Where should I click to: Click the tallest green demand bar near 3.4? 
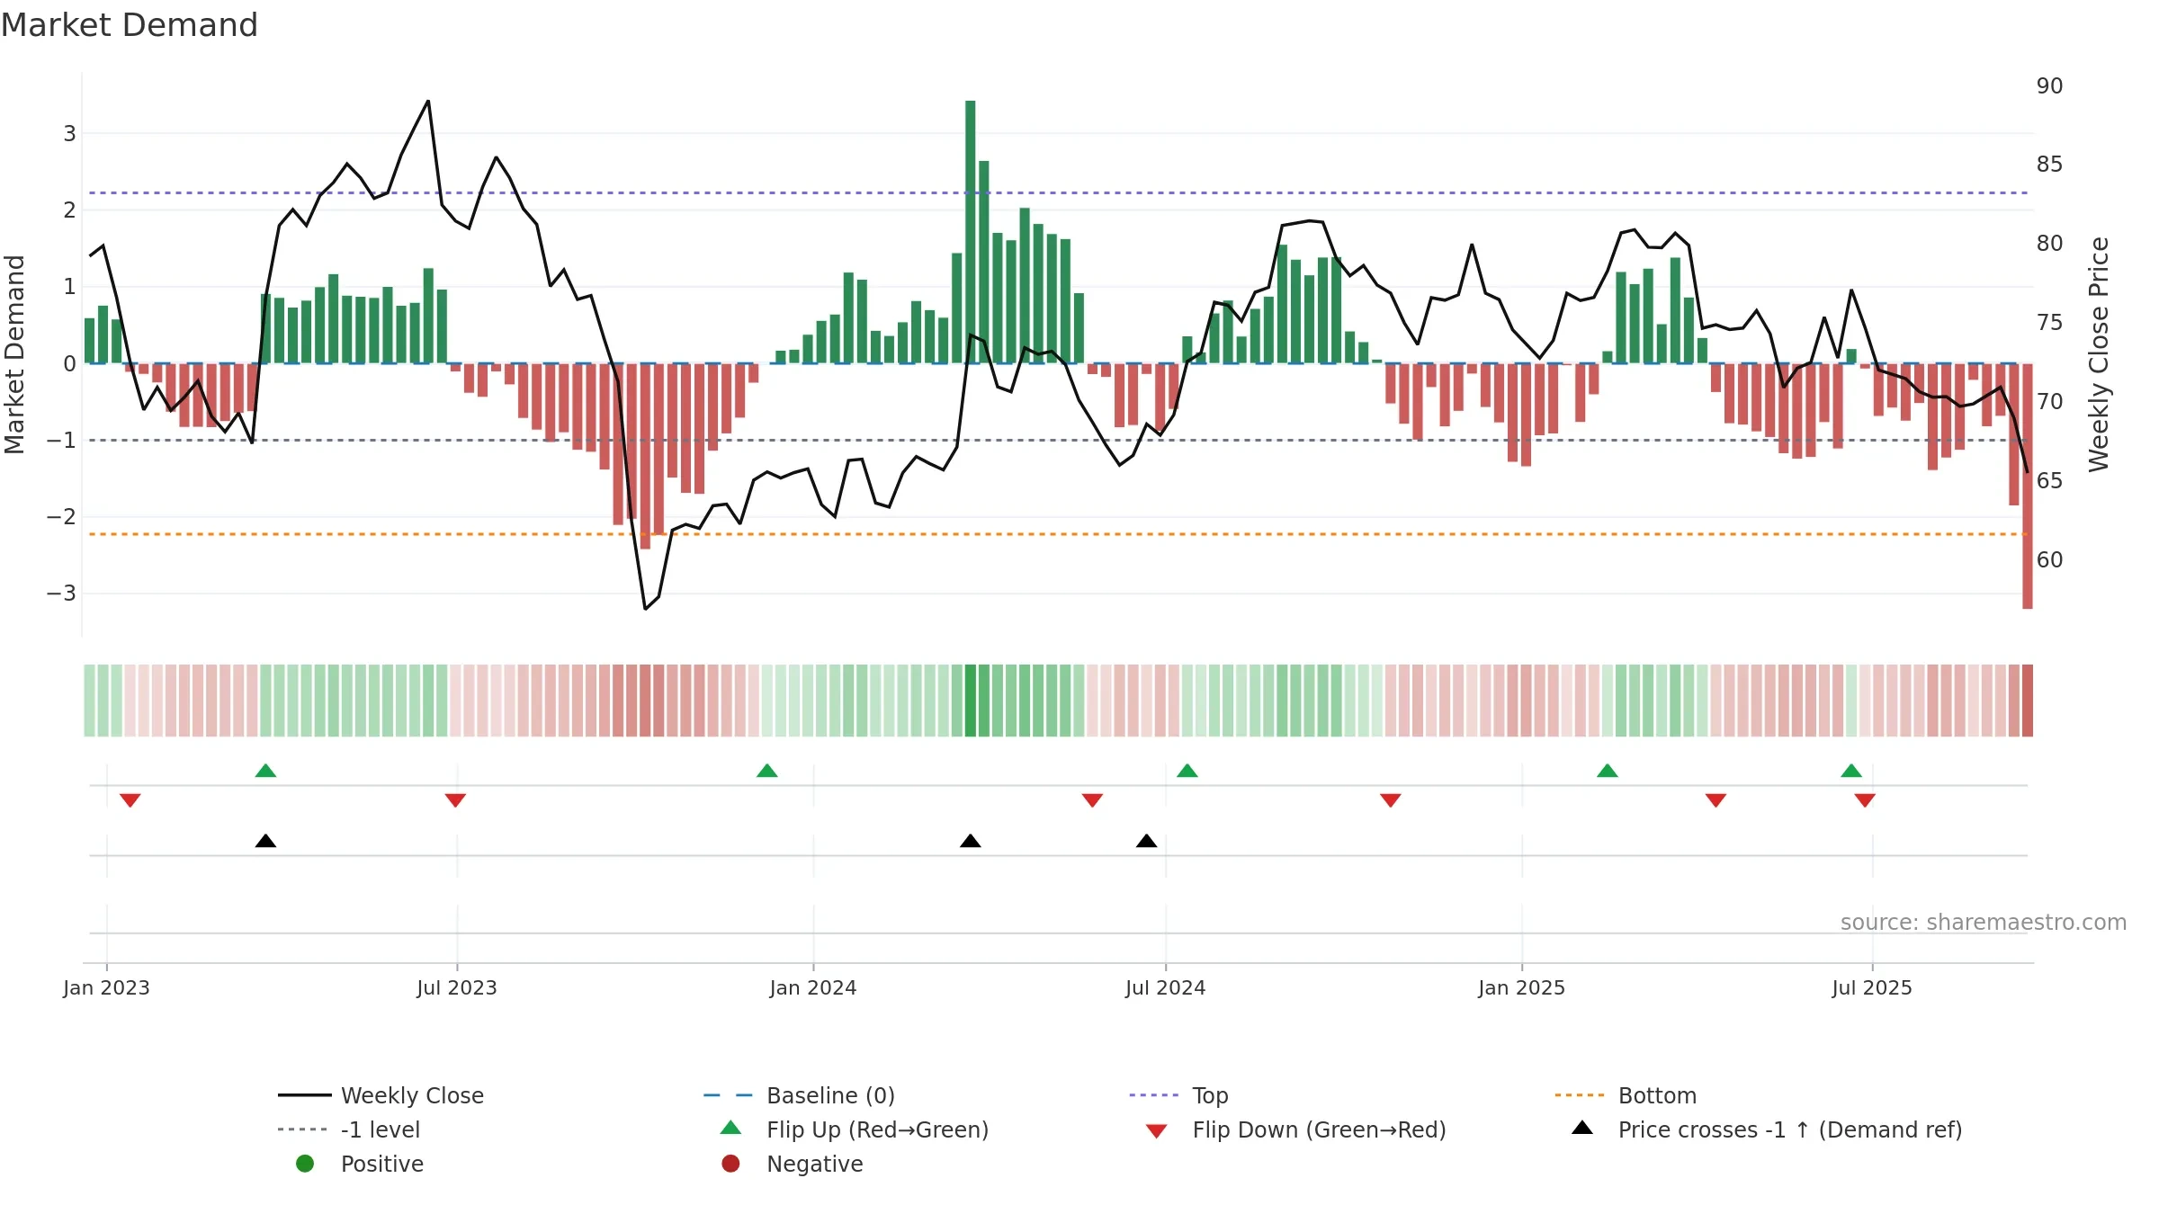[x=971, y=232]
